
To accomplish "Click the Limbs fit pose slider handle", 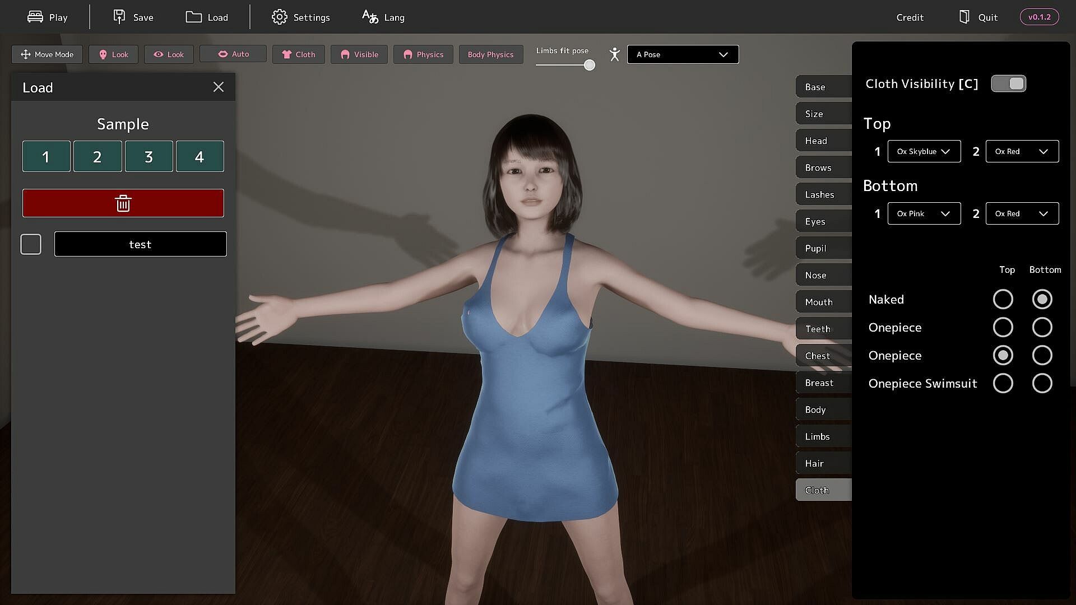I will pyautogui.click(x=589, y=65).
